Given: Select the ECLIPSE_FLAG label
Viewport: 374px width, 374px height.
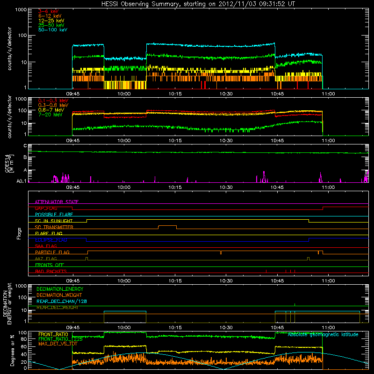Looking at the screenshot, I should 51,240.
